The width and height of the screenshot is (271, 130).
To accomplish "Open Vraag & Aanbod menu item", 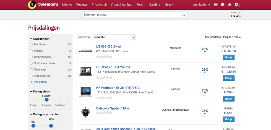I will coord(121,5).
